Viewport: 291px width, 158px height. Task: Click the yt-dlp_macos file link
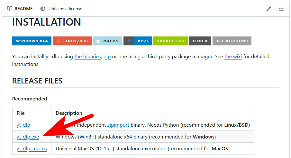point(32,149)
